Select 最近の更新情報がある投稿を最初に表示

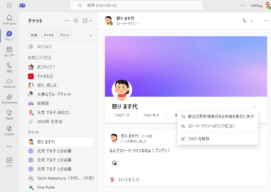(218, 117)
